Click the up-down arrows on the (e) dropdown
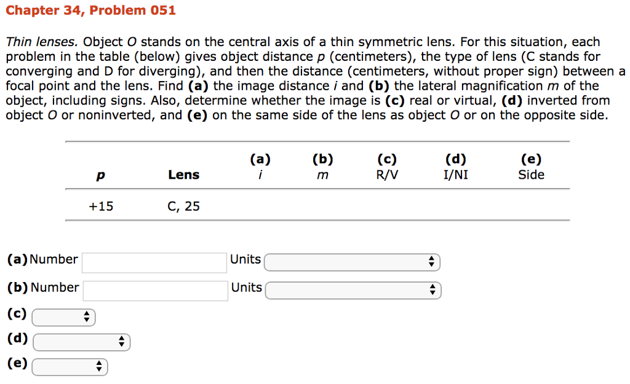630x384 pixels. point(99,366)
